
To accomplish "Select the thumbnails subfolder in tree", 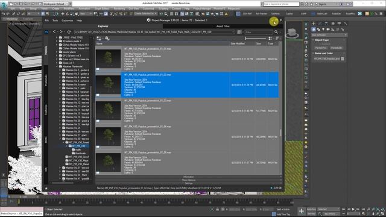I will [x=78, y=153].
